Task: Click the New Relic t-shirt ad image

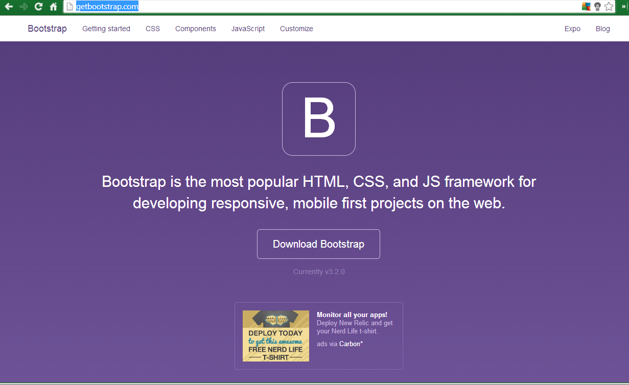Action: [x=276, y=335]
